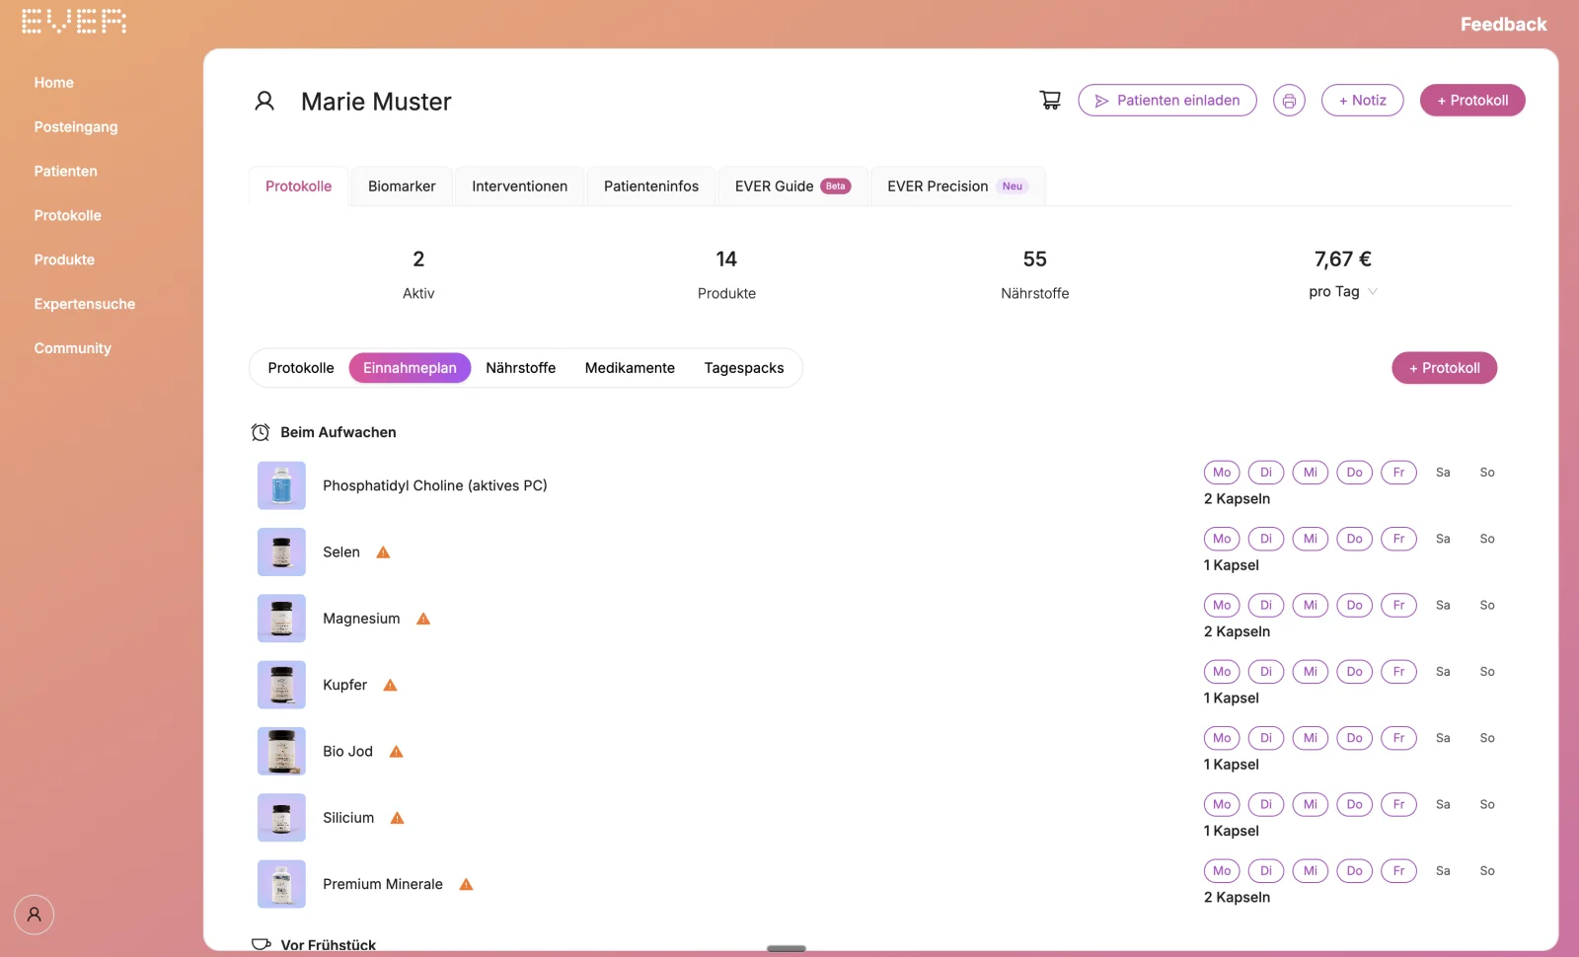The height and width of the screenshot is (957, 1579).
Task: Add a note with + Notiz
Action: point(1362,101)
